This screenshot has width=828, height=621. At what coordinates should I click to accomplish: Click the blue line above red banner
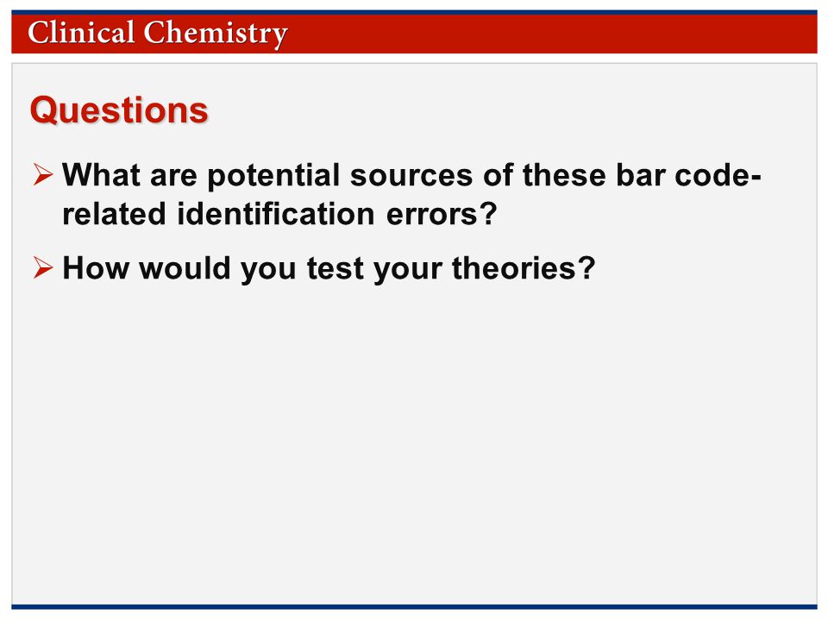coord(414,12)
